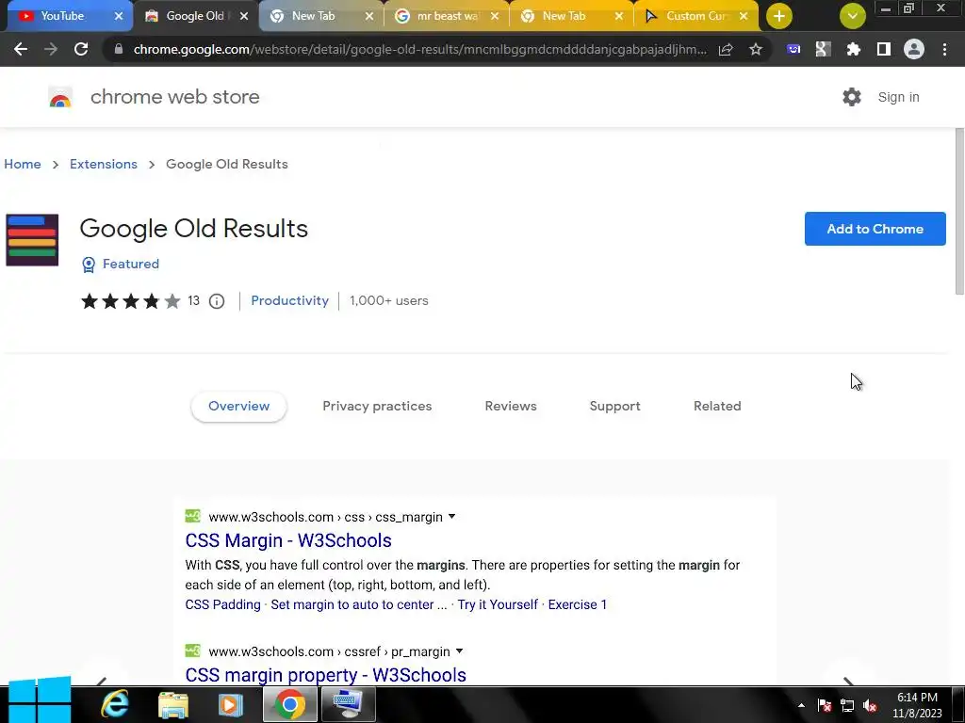Viewport: 965px width, 723px height.
Task: Reload the page with the refresh icon
Action: (81, 49)
